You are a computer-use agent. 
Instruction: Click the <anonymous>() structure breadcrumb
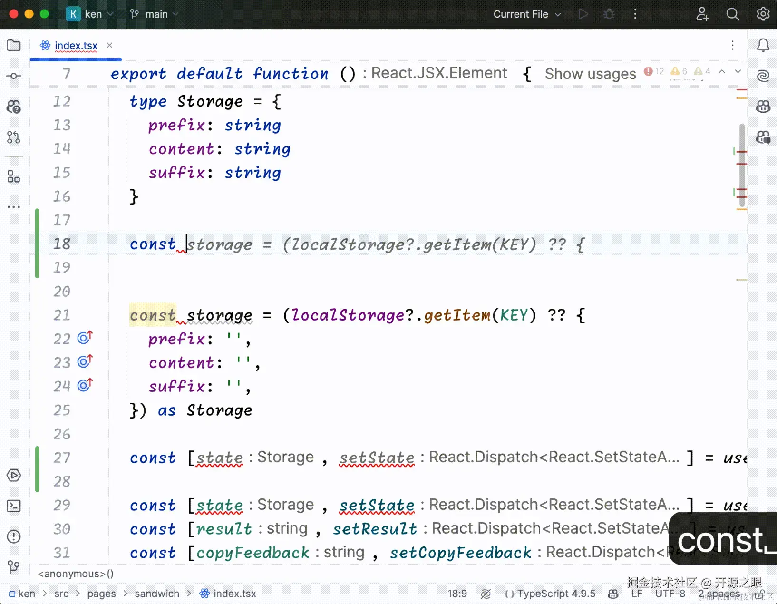76,574
